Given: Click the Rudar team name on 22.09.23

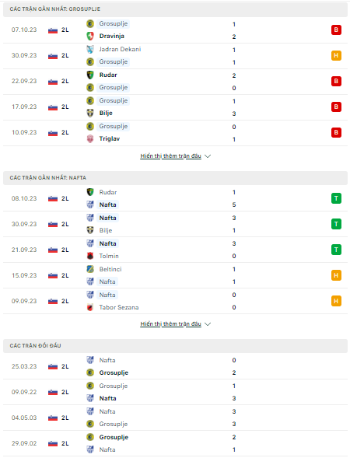Looking at the screenshot, I should point(108,75).
